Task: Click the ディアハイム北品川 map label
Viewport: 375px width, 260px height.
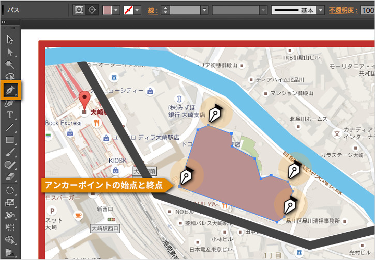Action: click(x=280, y=79)
